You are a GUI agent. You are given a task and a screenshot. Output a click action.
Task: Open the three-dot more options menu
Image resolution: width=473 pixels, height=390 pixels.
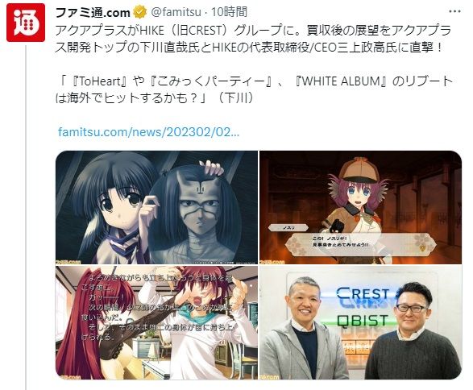(454, 11)
